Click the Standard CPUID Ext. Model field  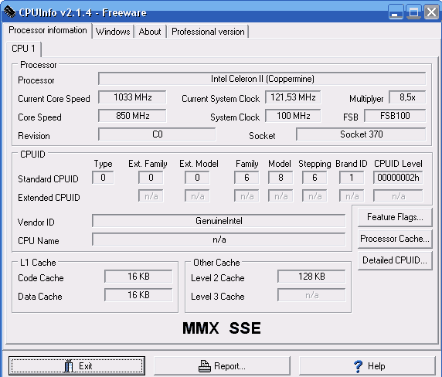[197, 178]
